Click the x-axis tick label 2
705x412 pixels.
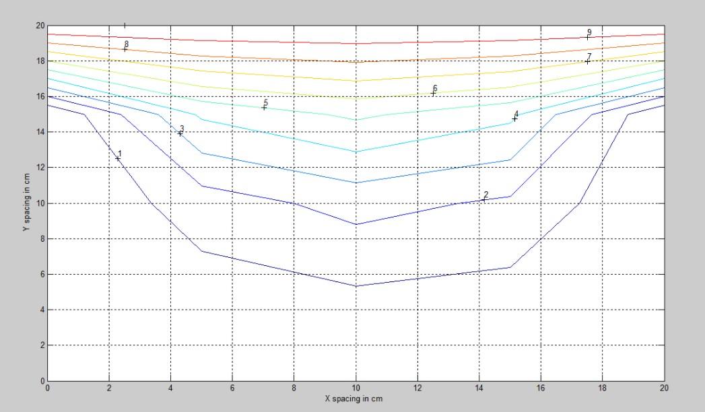coord(109,388)
